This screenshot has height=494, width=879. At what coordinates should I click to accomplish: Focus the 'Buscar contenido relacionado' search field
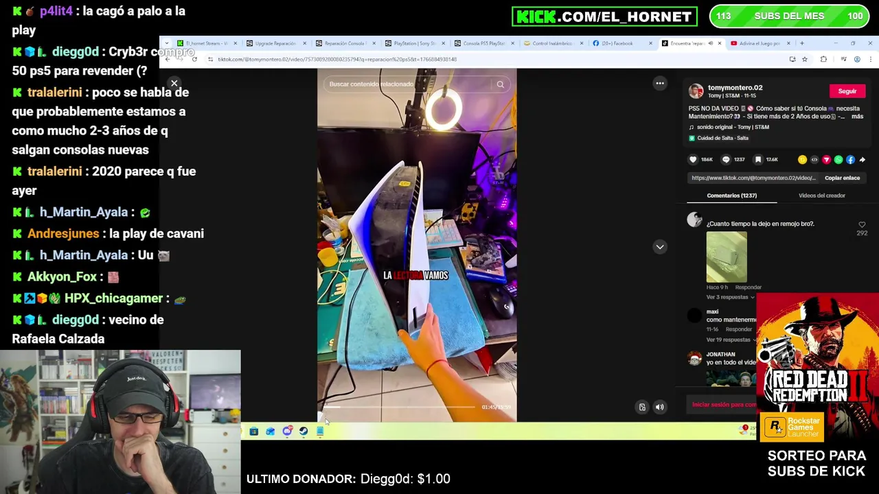(x=409, y=84)
